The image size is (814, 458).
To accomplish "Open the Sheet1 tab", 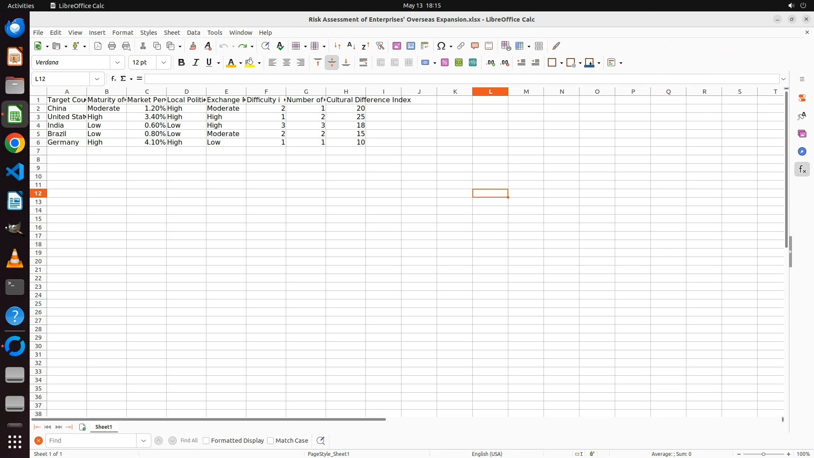I will (x=103, y=427).
